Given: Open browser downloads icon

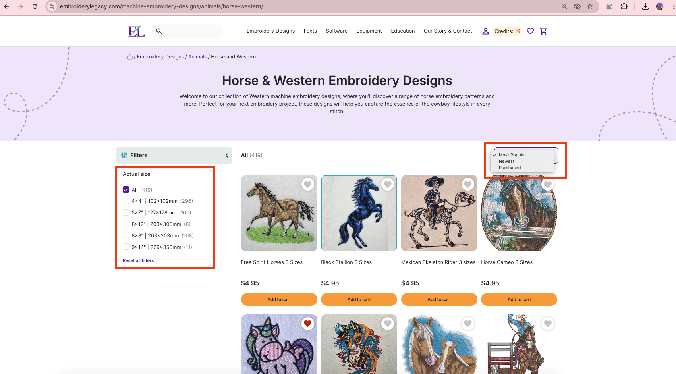Looking at the screenshot, I should tap(645, 6).
